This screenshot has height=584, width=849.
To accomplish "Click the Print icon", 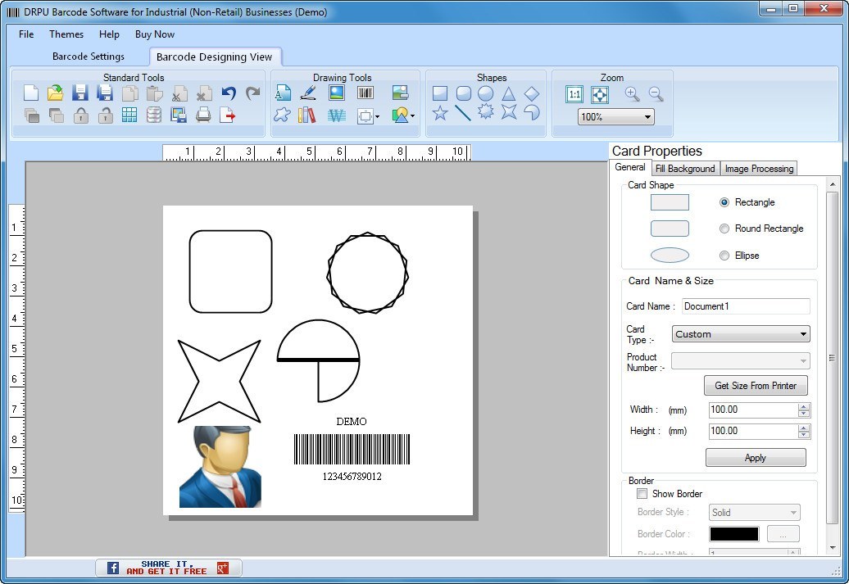I will click(204, 116).
